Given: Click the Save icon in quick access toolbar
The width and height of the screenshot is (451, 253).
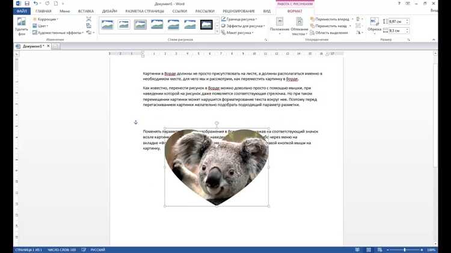Looking at the screenshot, I should (27, 4).
